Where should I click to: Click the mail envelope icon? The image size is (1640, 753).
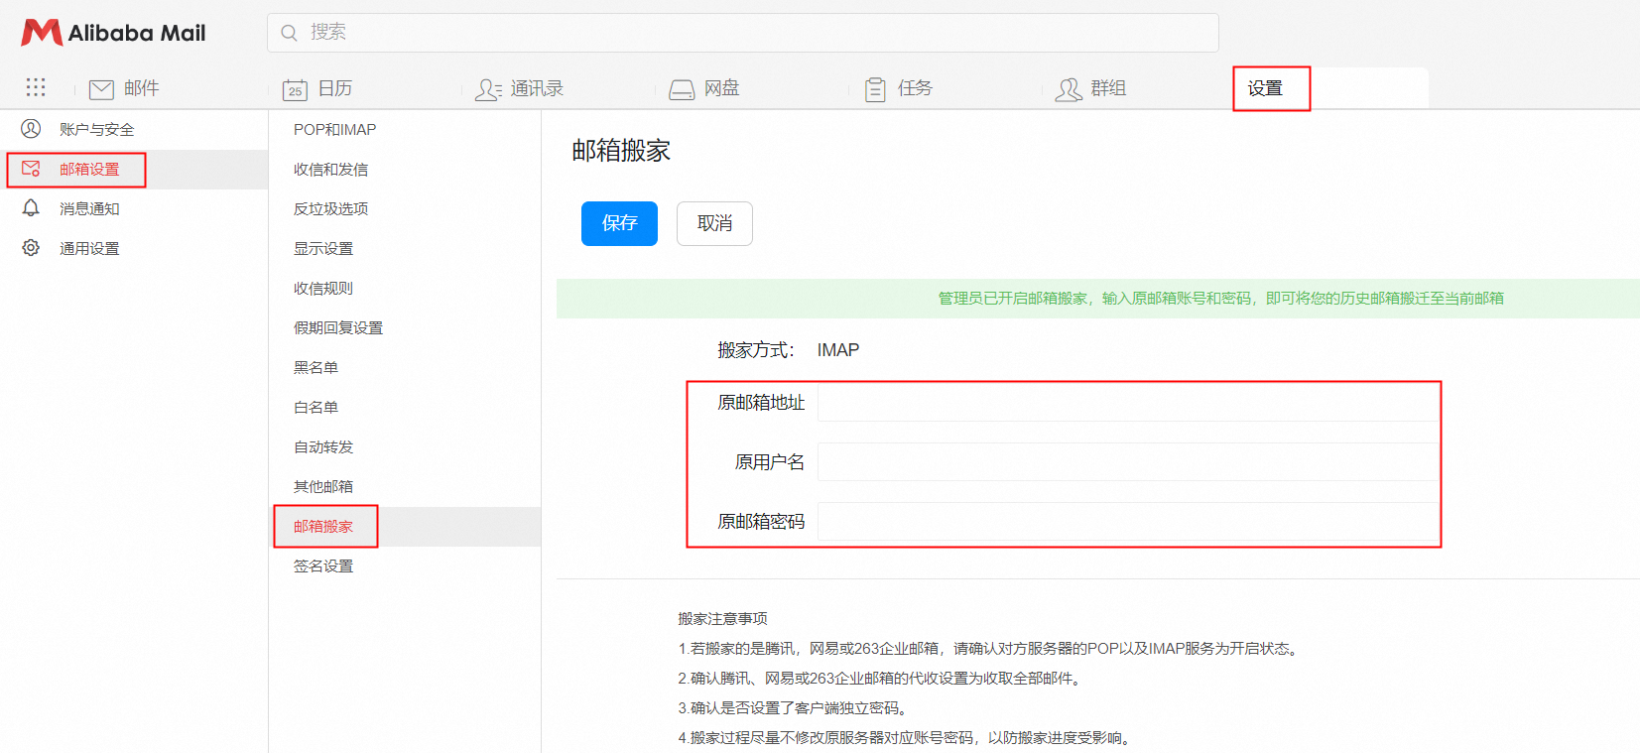coord(101,89)
